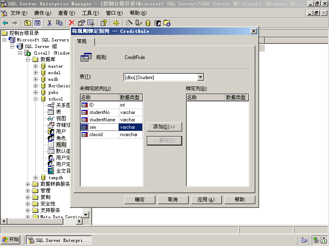Image resolution: width=329 pixels, height=246 pixels.
Task: Click the New database cylinder icon
Action: point(148,23)
